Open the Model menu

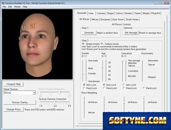point(17,7)
